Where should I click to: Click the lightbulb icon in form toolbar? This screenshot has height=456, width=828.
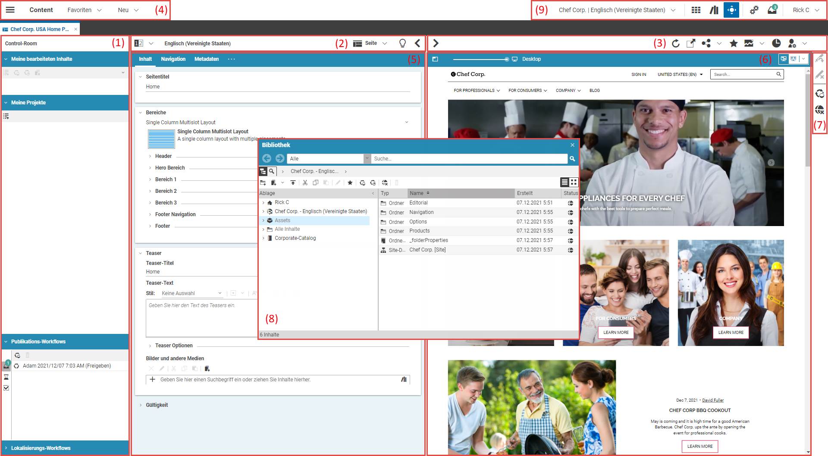coord(402,43)
